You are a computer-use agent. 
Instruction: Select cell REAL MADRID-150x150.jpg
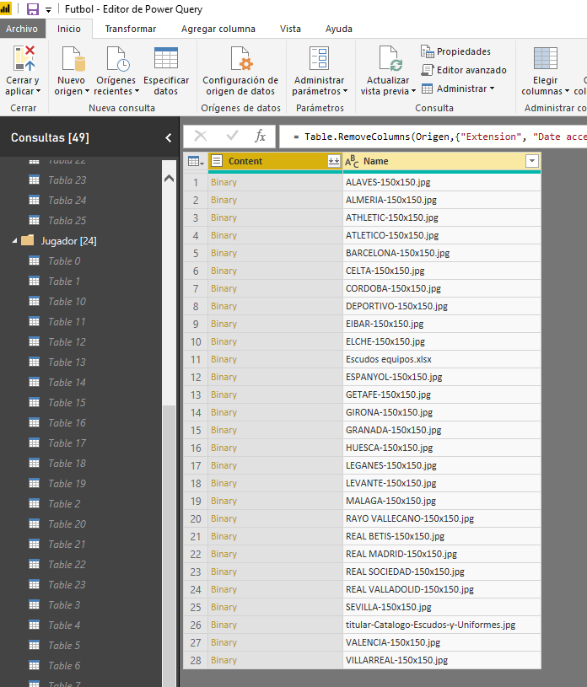pyautogui.click(x=441, y=555)
